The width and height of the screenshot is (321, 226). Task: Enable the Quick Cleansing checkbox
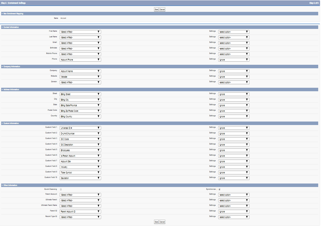click(x=61, y=189)
